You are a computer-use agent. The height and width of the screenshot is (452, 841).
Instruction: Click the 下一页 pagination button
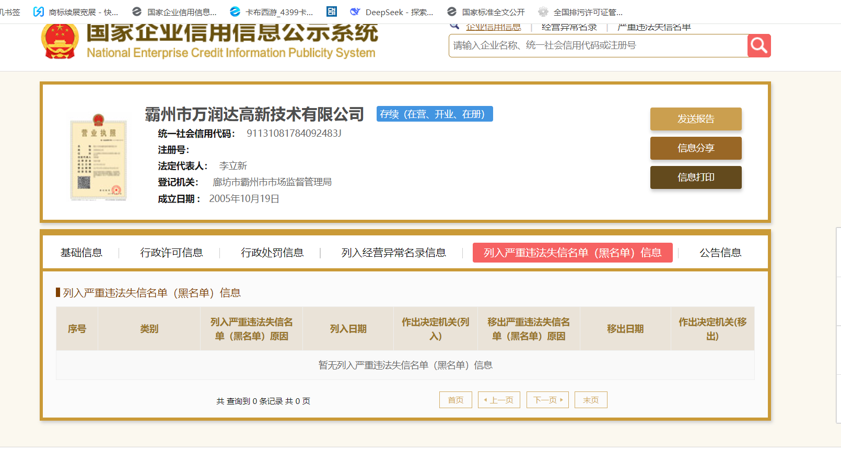(x=547, y=400)
